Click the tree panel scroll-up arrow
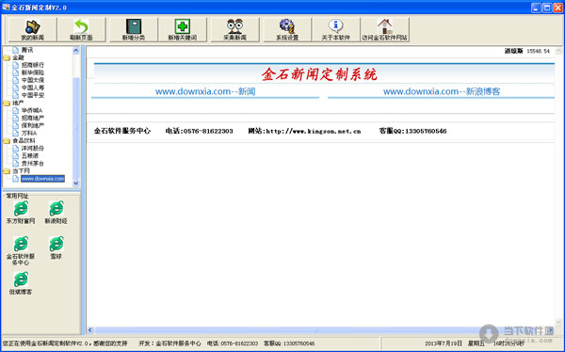Viewport: 565px width, 352px height. [75, 51]
